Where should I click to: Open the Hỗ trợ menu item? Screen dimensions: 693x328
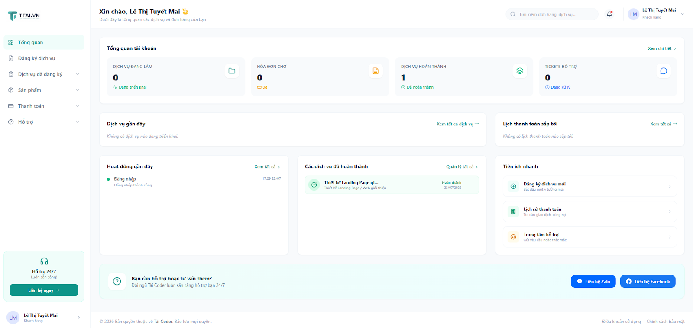pos(44,122)
